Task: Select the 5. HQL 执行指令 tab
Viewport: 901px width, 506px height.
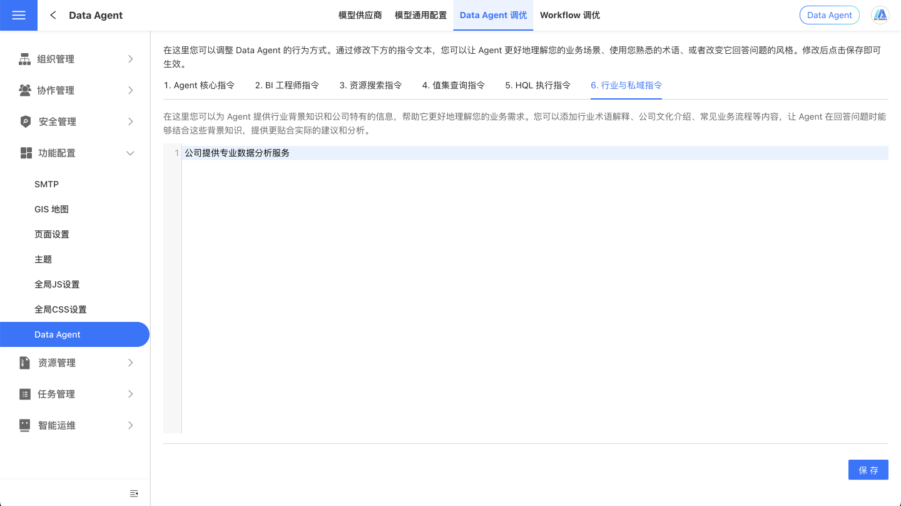Action: [537, 85]
